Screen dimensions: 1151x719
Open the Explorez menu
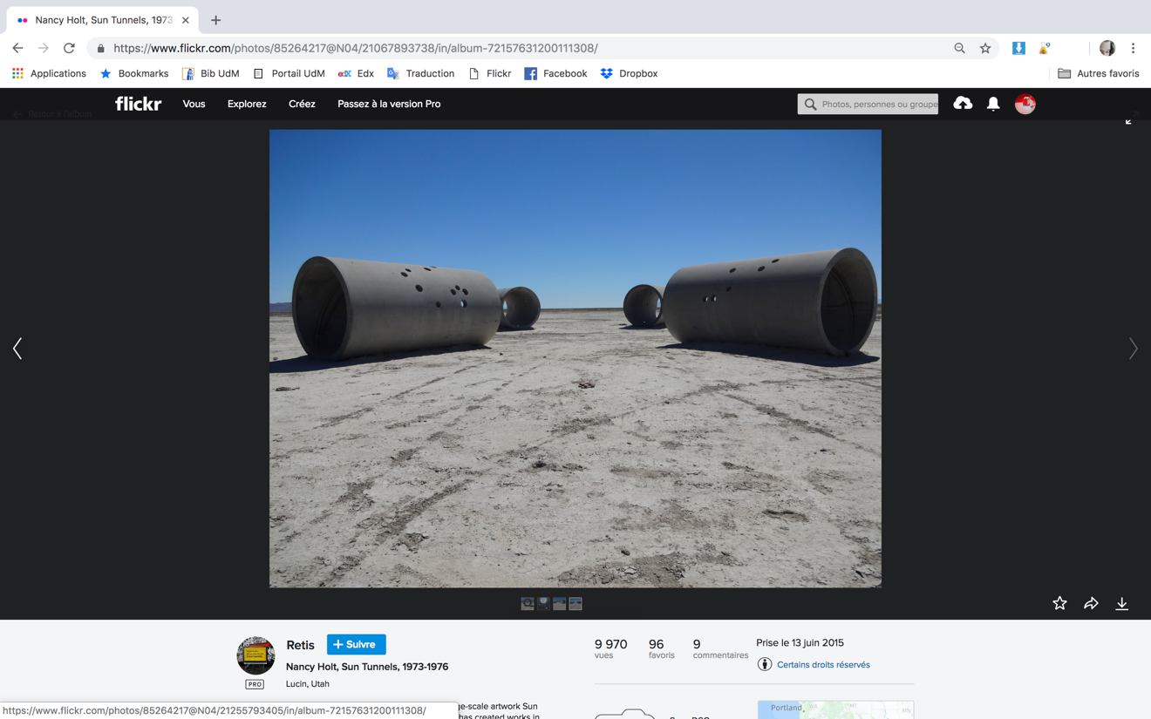point(247,104)
